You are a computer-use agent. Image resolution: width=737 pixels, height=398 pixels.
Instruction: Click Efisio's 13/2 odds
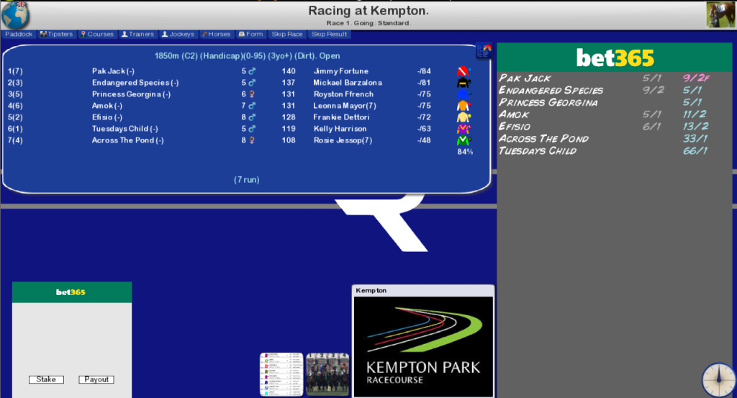tap(696, 127)
